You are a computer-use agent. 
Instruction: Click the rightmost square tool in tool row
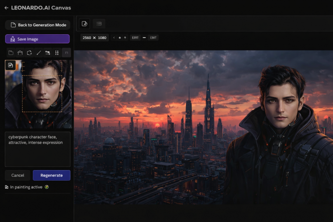point(66,53)
